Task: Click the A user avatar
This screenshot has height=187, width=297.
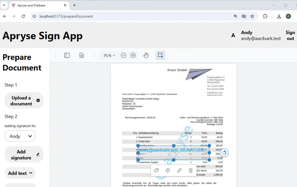Action: [x=233, y=35]
